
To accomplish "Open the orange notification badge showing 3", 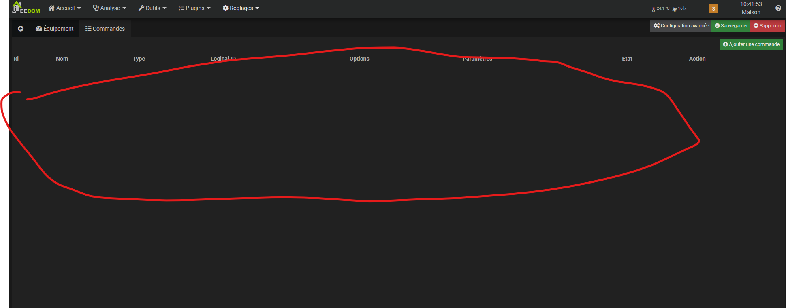I will pos(713,8).
